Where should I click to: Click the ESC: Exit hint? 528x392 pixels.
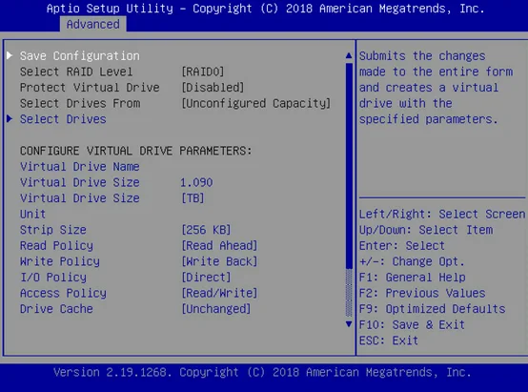pyautogui.click(x=389, y=340)
